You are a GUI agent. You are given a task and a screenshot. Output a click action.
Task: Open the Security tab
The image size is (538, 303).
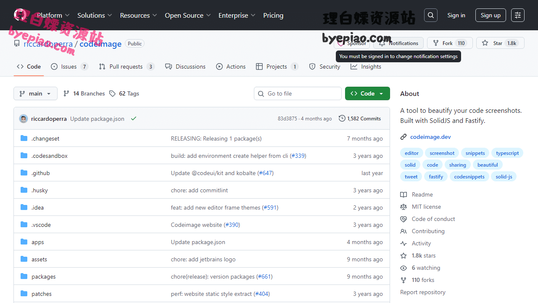(324, 66)
